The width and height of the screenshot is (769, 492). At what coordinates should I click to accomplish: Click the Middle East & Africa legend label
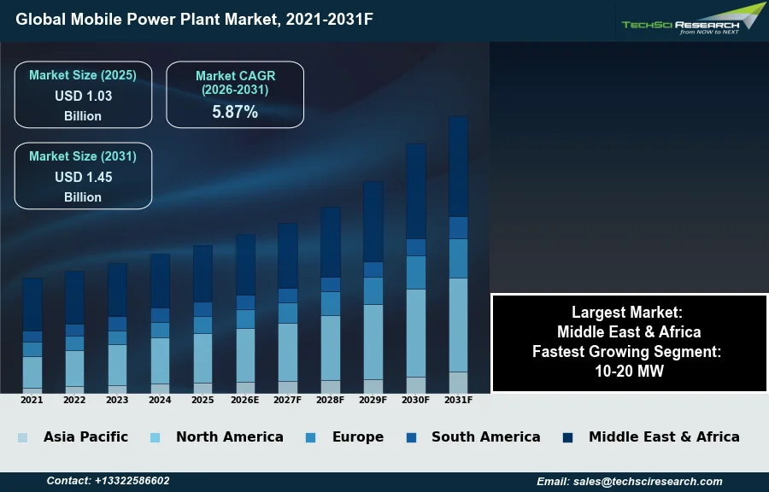point(664,437)
